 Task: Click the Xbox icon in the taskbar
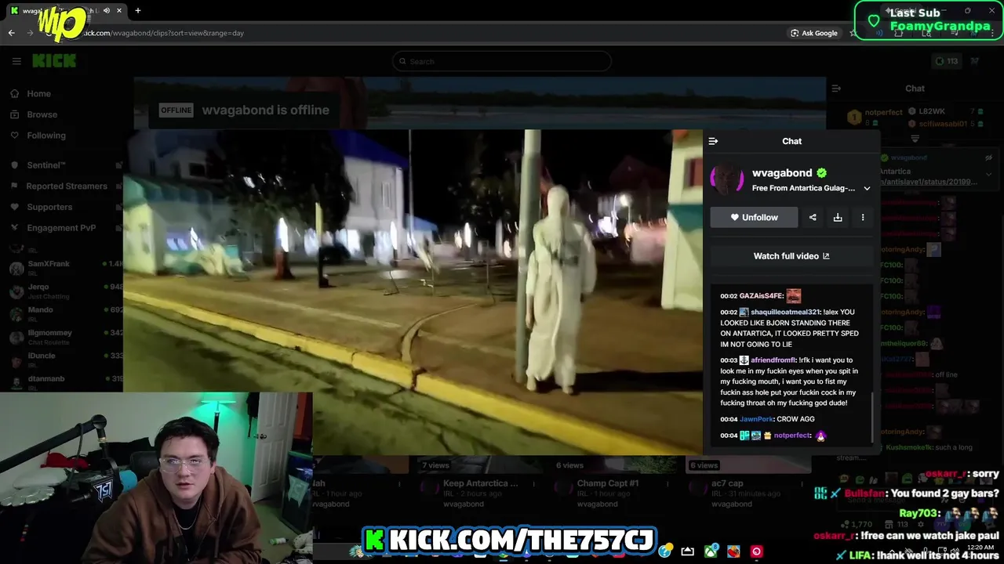click(x=711, y=551)
